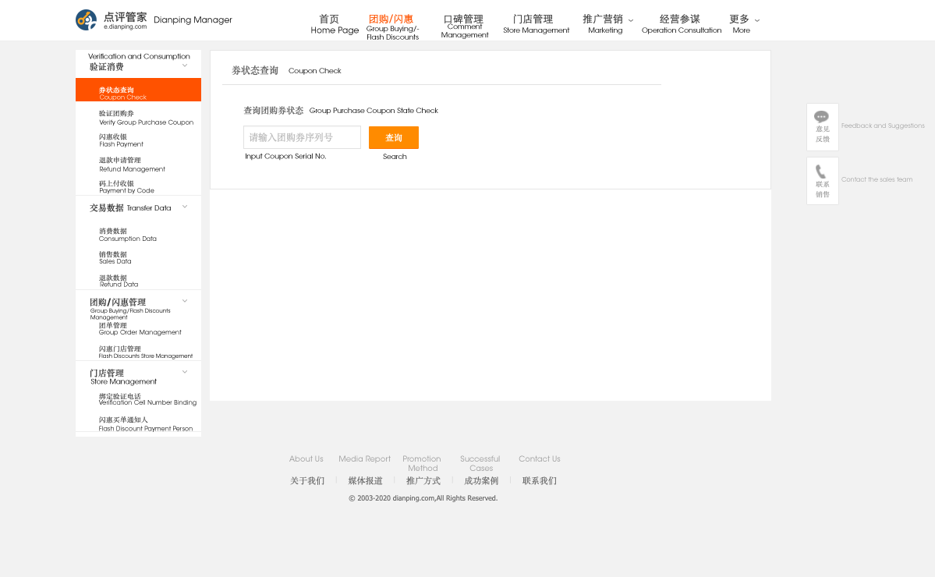Collapse the Group Buying/Flash Discounts Management section
This screenshot has width=935, height=577.
[185, 301]
